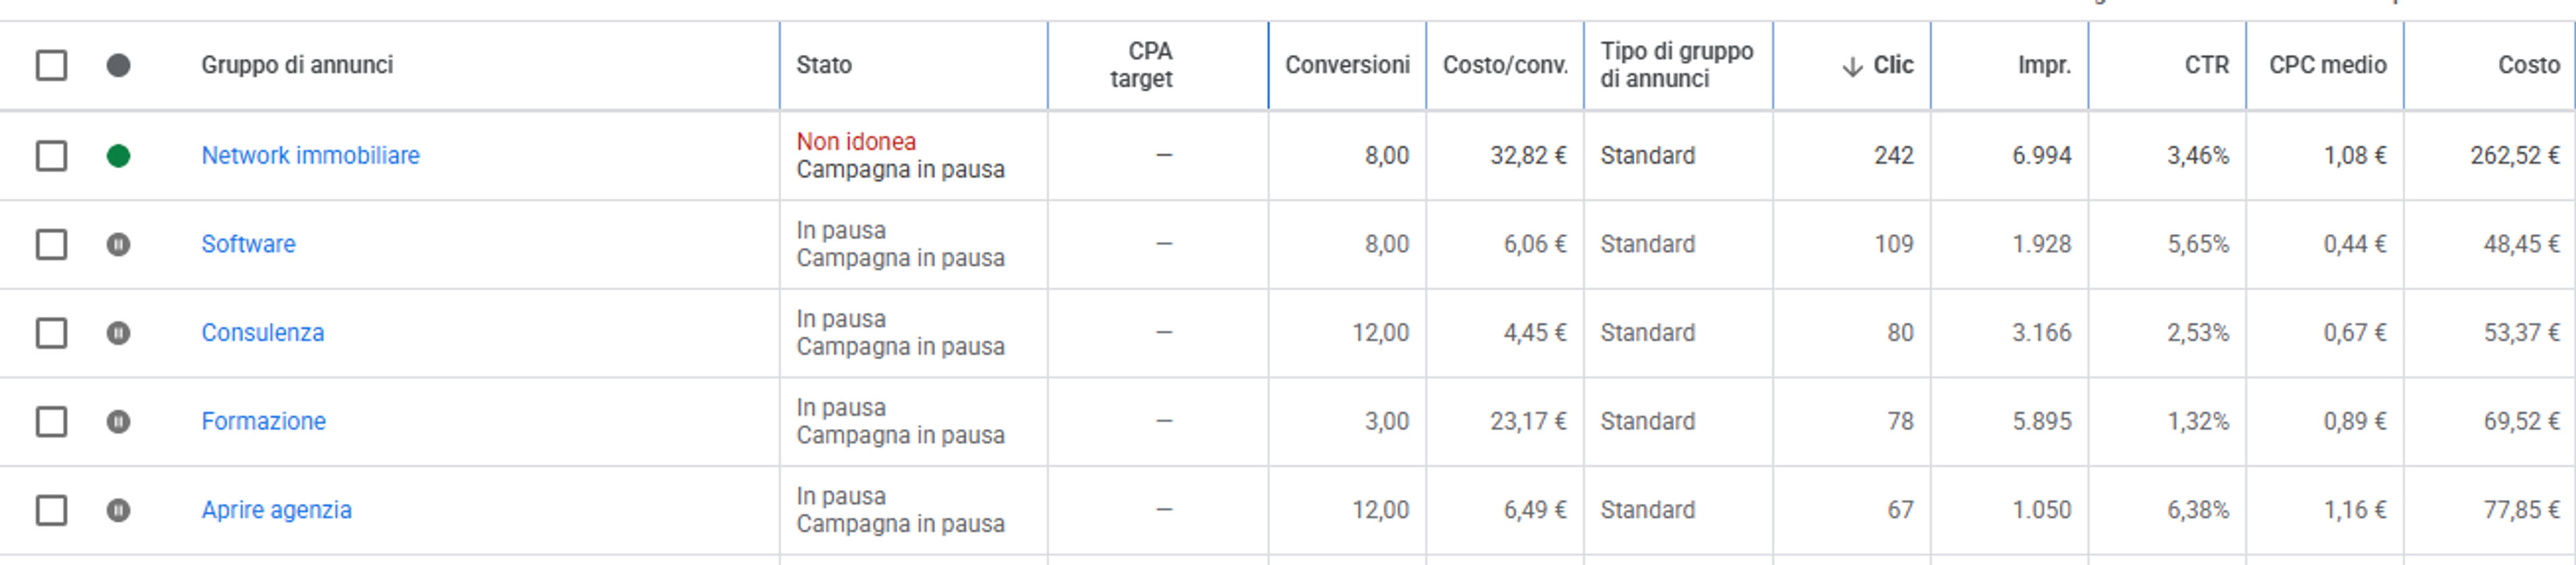
Task: Click the sort arrow beside Clic
Action: (x=1852, y=67)
